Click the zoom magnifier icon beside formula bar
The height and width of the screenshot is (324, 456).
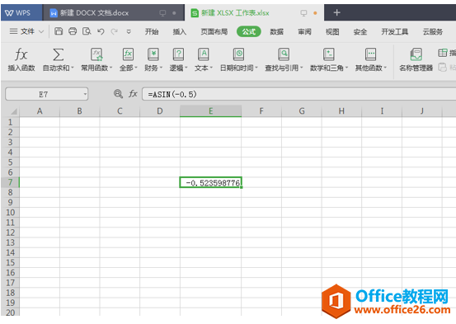coord(118,94)
